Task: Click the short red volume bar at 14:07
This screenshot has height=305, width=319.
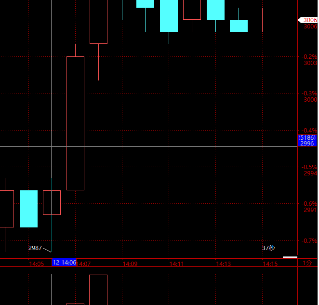Action: tap(75, 304)
